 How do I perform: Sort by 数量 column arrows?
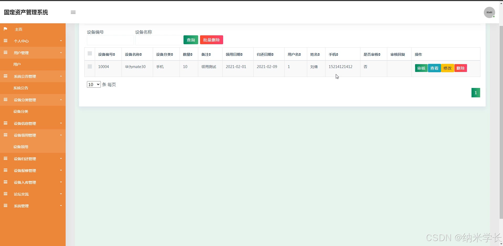click(x=191, y=54)
